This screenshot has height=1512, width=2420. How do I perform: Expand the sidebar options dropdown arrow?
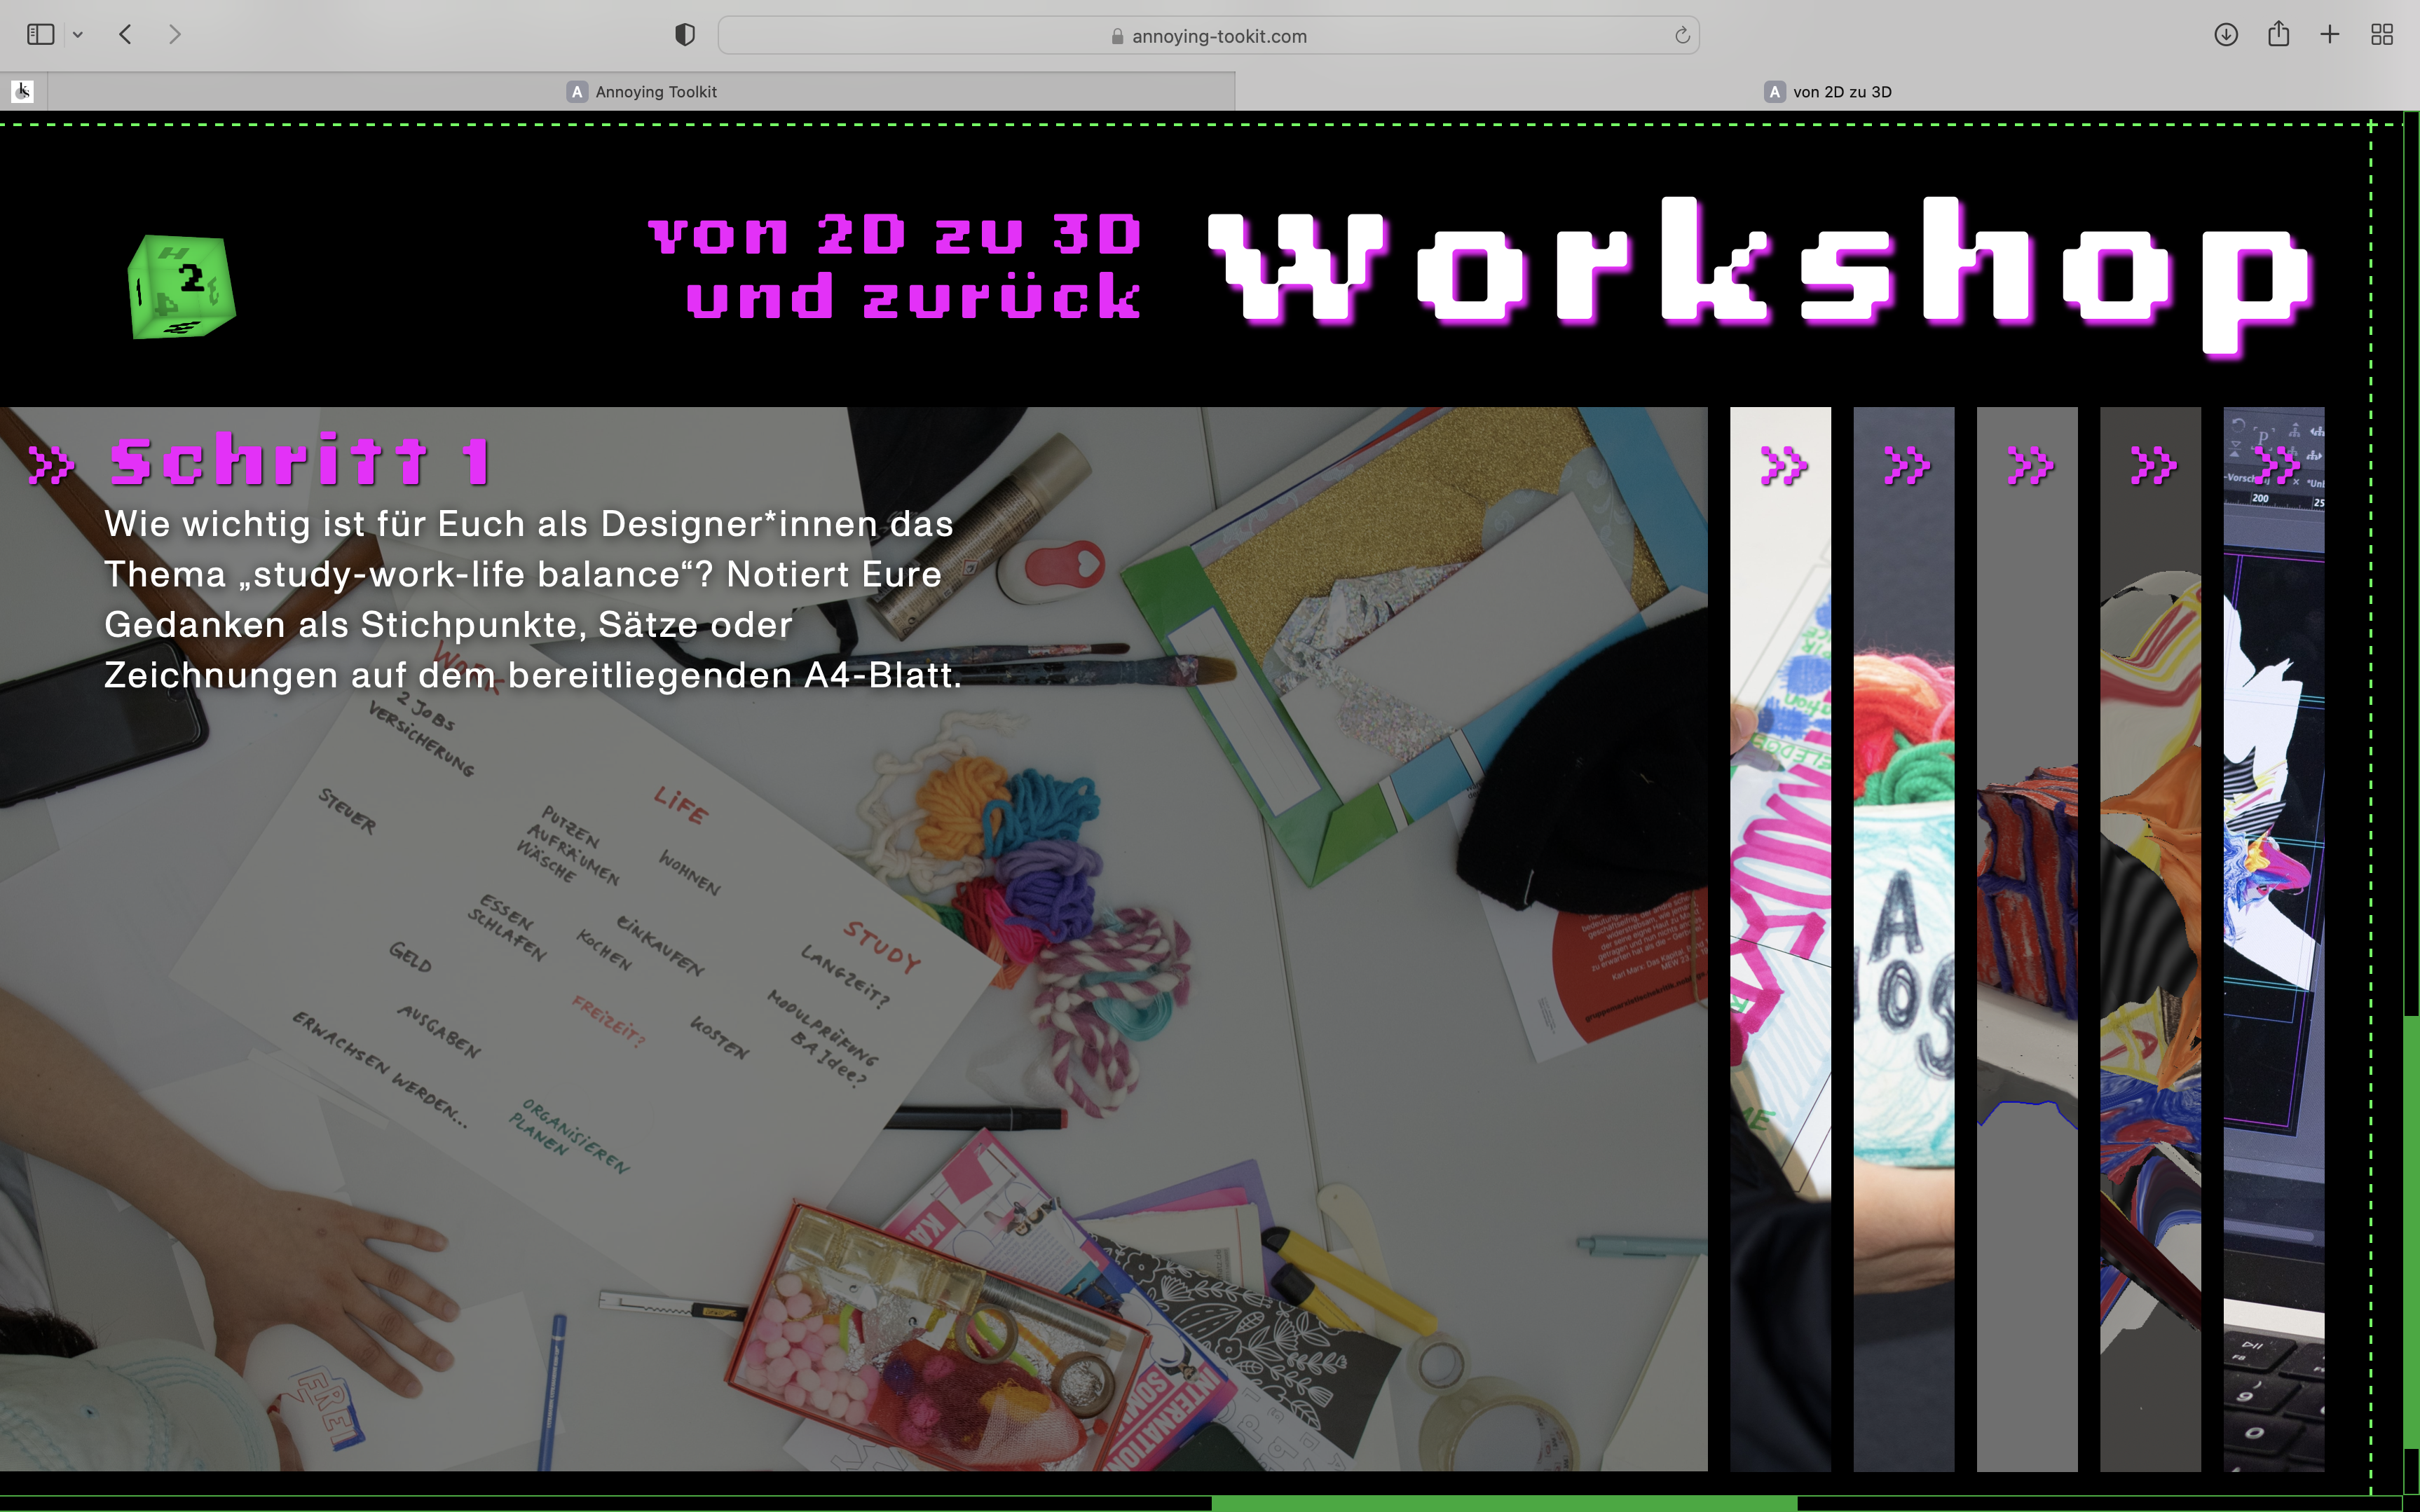coord(78,35)
